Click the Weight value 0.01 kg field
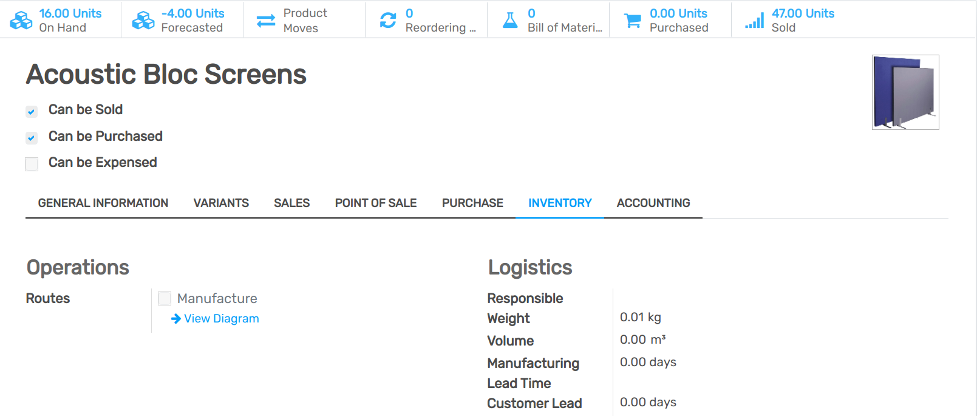Screen dimensions: 977x416 [x=641, y=317]
